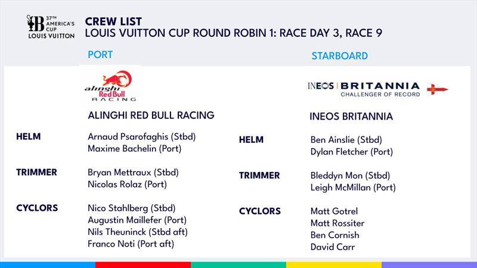477x268 pixels.
Task: Click Bryan Mettraux (Stbd) entry
Action: tap(133, 172)
